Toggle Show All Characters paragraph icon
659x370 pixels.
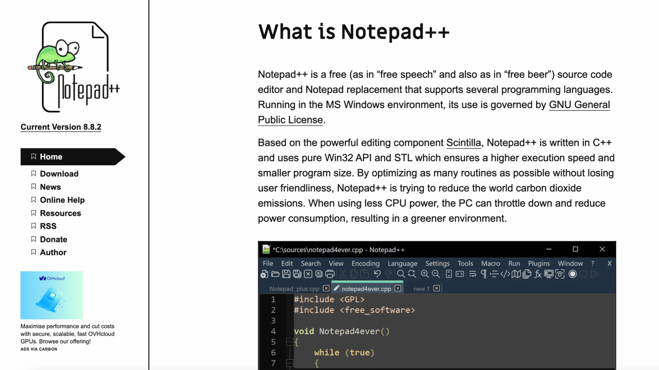click(483, 274)
